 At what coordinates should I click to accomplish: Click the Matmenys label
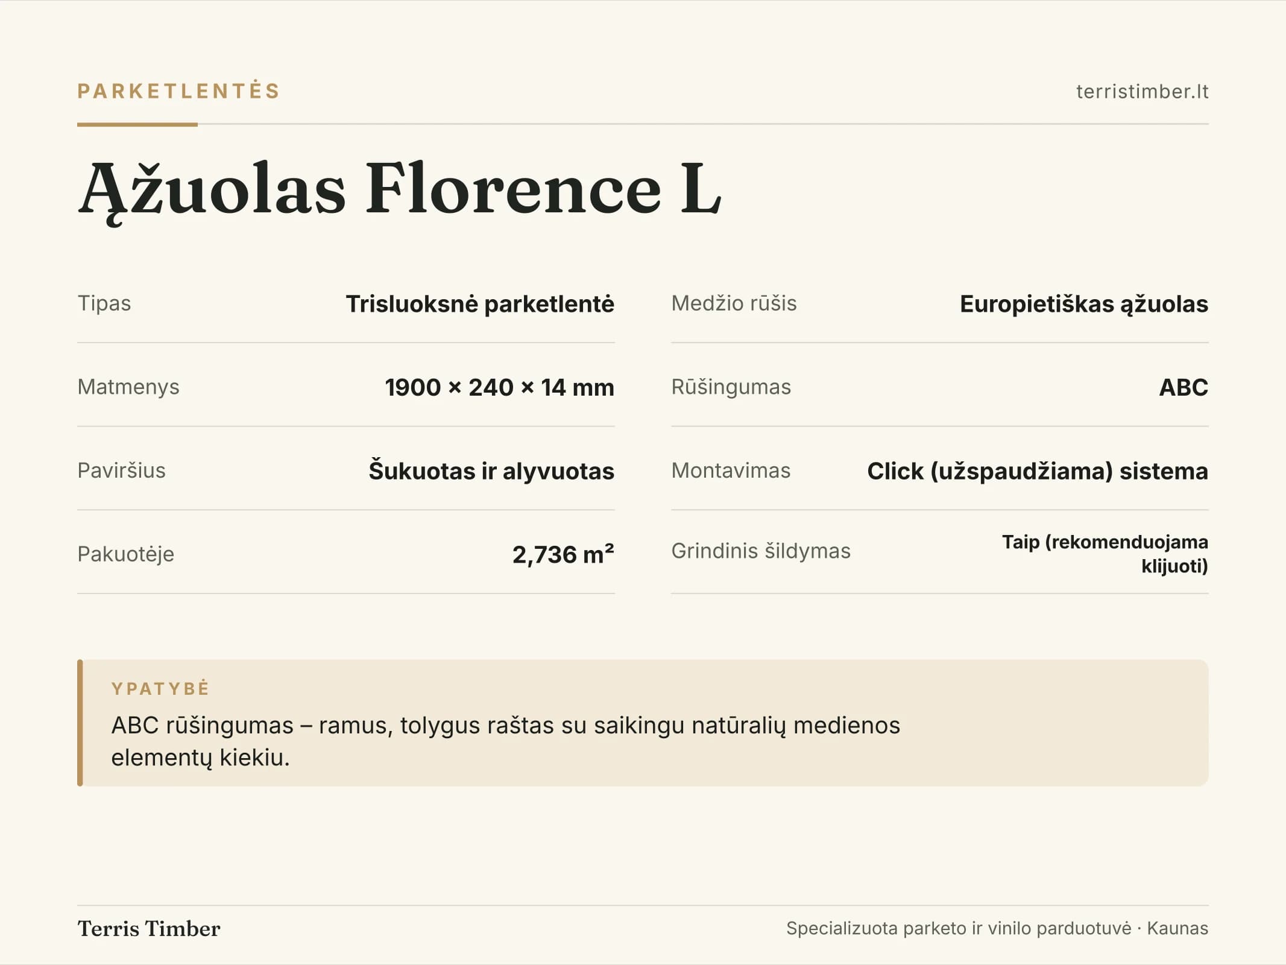128,387
